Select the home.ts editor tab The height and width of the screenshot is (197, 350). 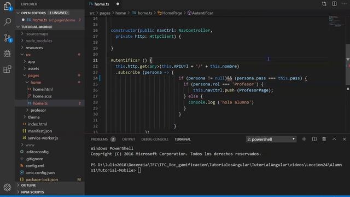[102, 4]
